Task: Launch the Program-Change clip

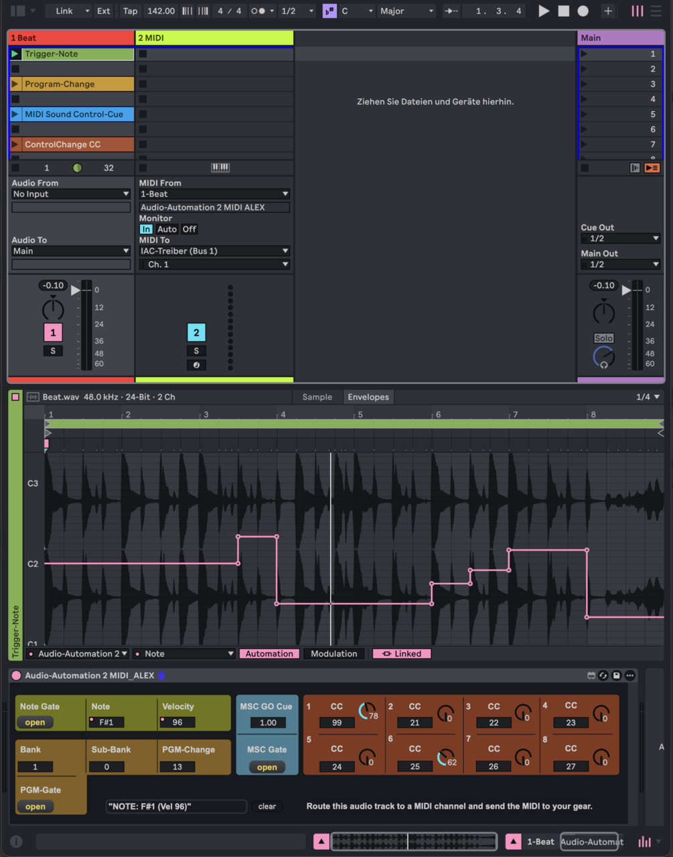Action: [x=15, y=84]
